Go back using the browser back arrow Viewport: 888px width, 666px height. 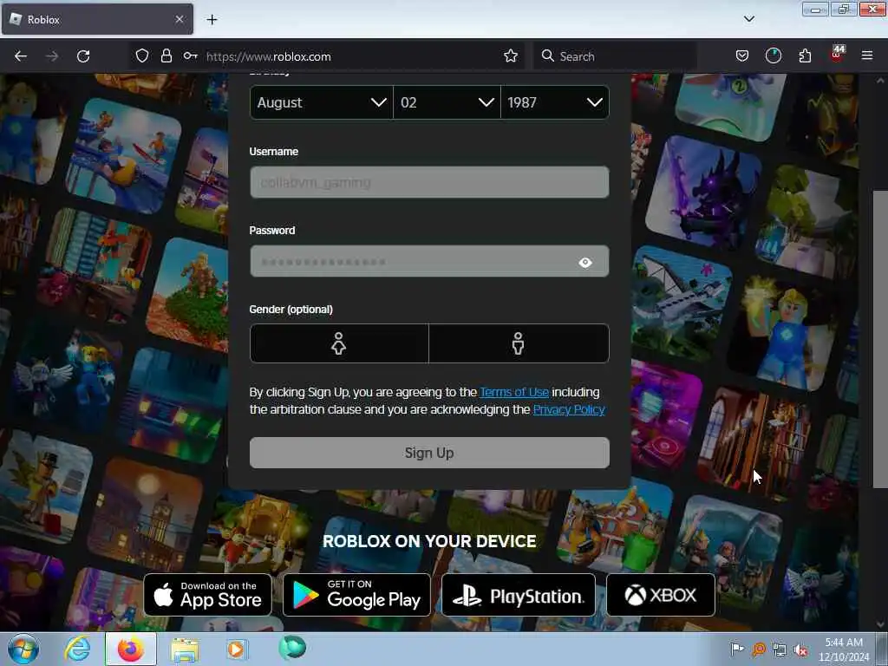(21, 56)
